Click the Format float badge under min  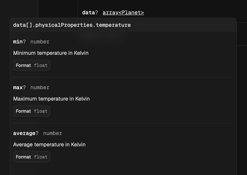[x=32, y=66]
